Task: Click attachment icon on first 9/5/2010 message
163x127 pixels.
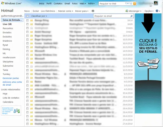Action: pyautogui.click(x=65, y=74)
